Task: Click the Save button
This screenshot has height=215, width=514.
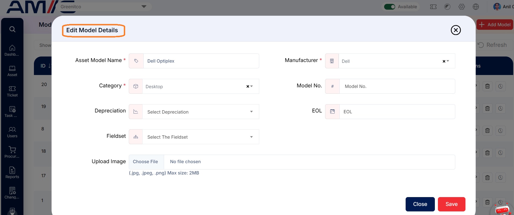Action: [451, 204]
